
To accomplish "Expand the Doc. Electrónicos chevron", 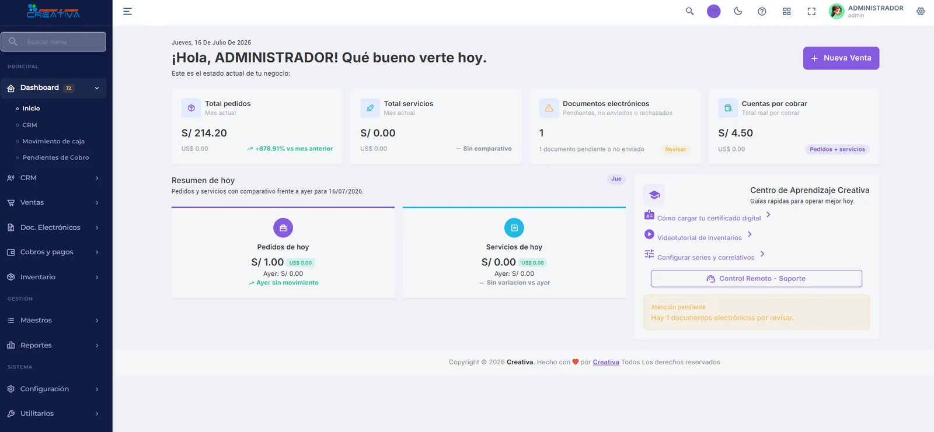I will coord(97,227).
